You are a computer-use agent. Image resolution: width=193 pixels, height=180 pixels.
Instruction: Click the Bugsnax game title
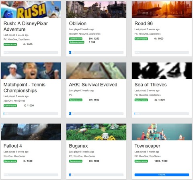pos(78,146)
